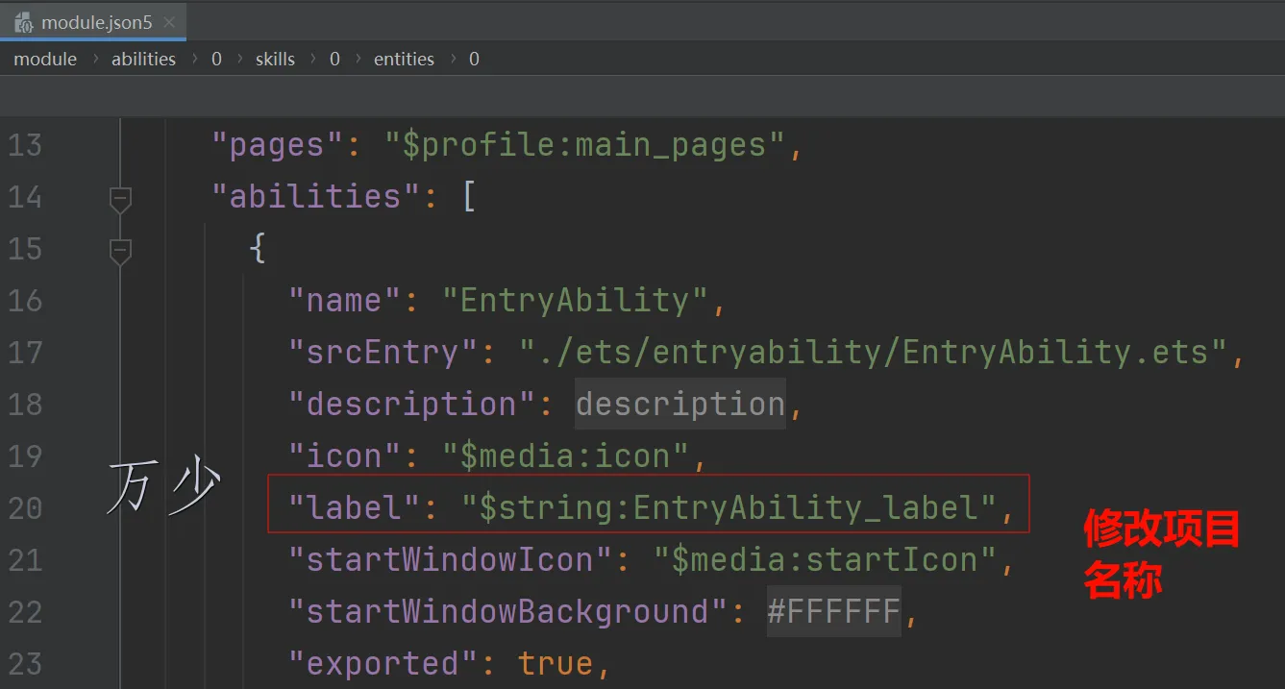Click the 0 breadcrumb after entities
This screenshot has width=1285, height=689.
tap(474, 59)
